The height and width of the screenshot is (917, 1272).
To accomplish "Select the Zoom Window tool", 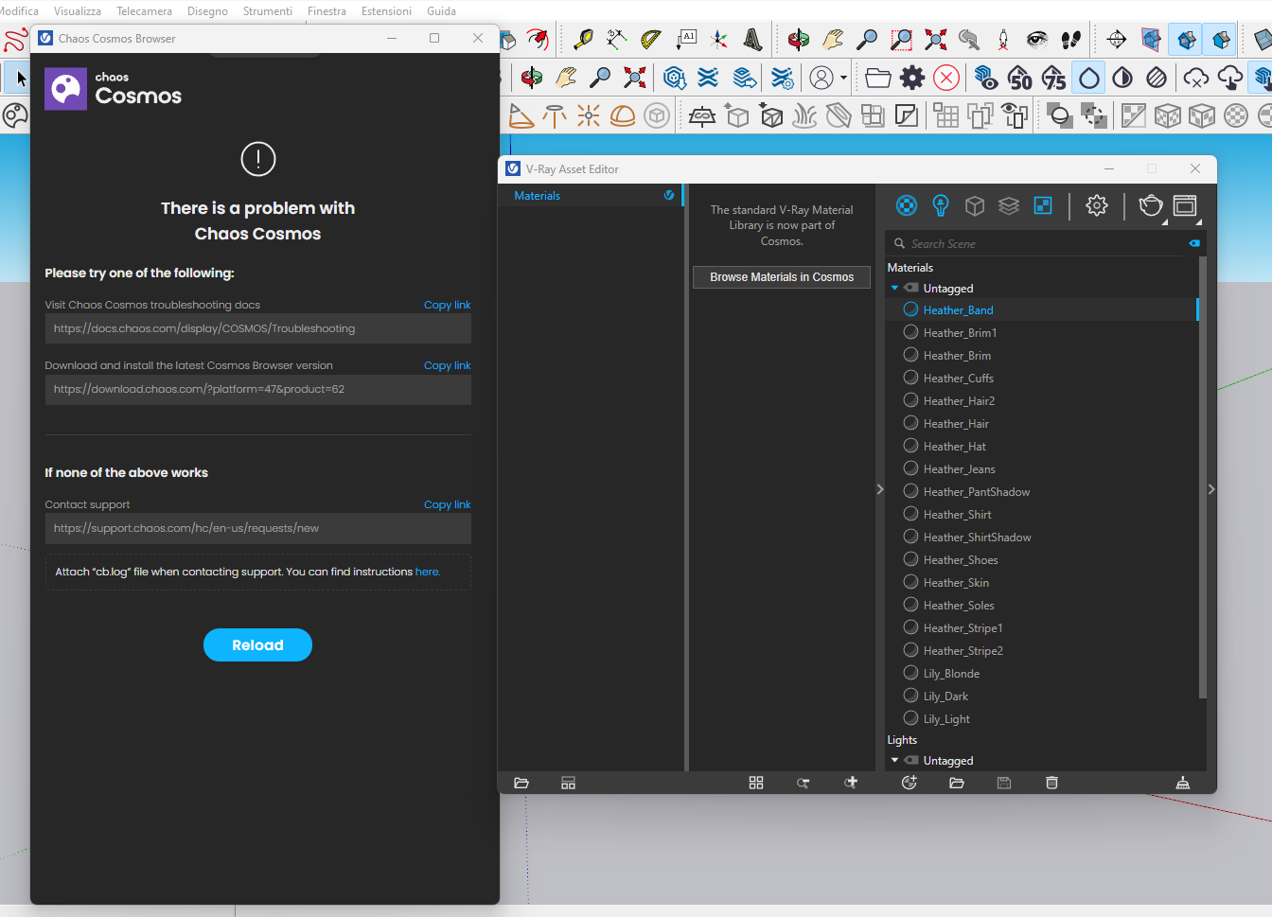I will 902,40.
